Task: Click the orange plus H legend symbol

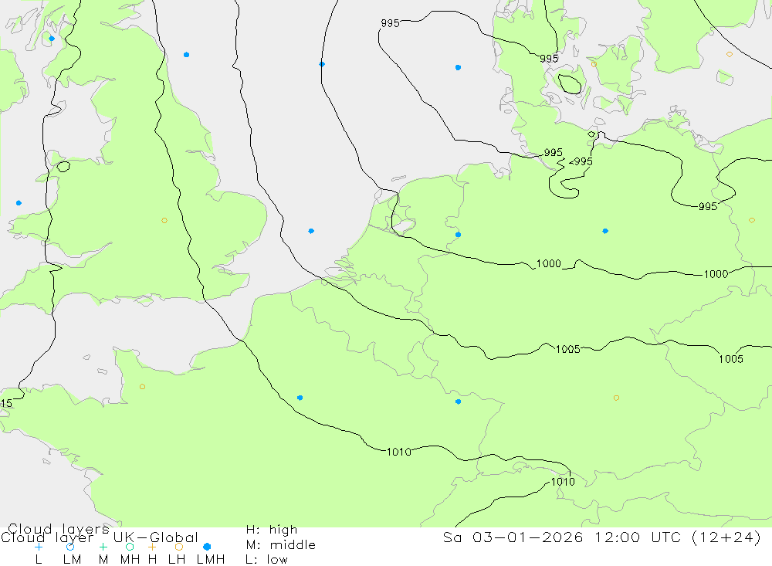Action: (x=152, y=547)
